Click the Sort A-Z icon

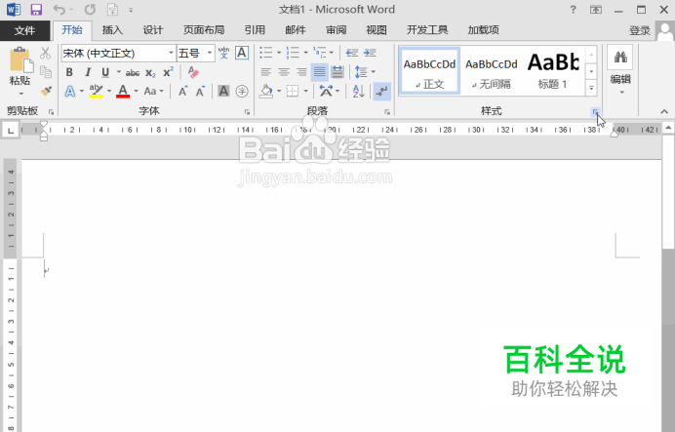tap(358, 92)
